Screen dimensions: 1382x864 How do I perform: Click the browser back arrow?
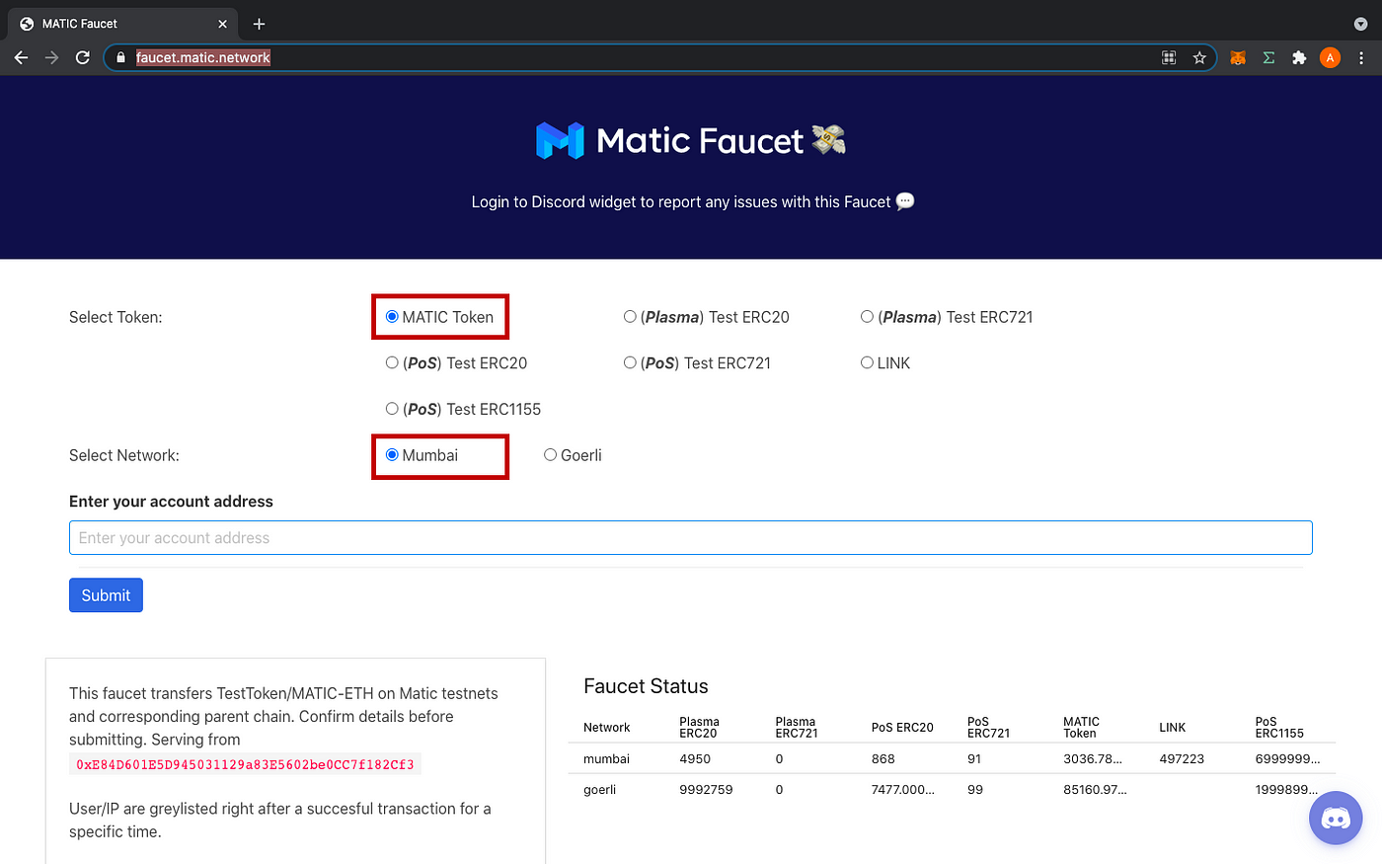coord(21,58)
